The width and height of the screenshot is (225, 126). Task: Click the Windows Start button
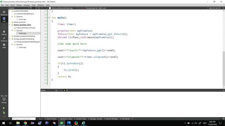(x=4, y=123)
